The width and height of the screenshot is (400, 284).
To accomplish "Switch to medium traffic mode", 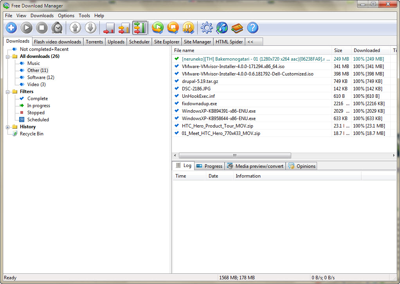I will (124, 27).
